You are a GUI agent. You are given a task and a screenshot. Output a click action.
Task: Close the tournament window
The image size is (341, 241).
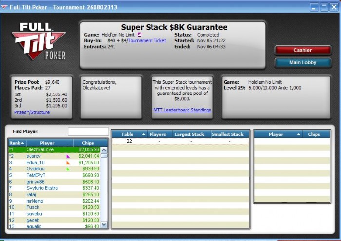pyautogui.click(x=334, y=7)
